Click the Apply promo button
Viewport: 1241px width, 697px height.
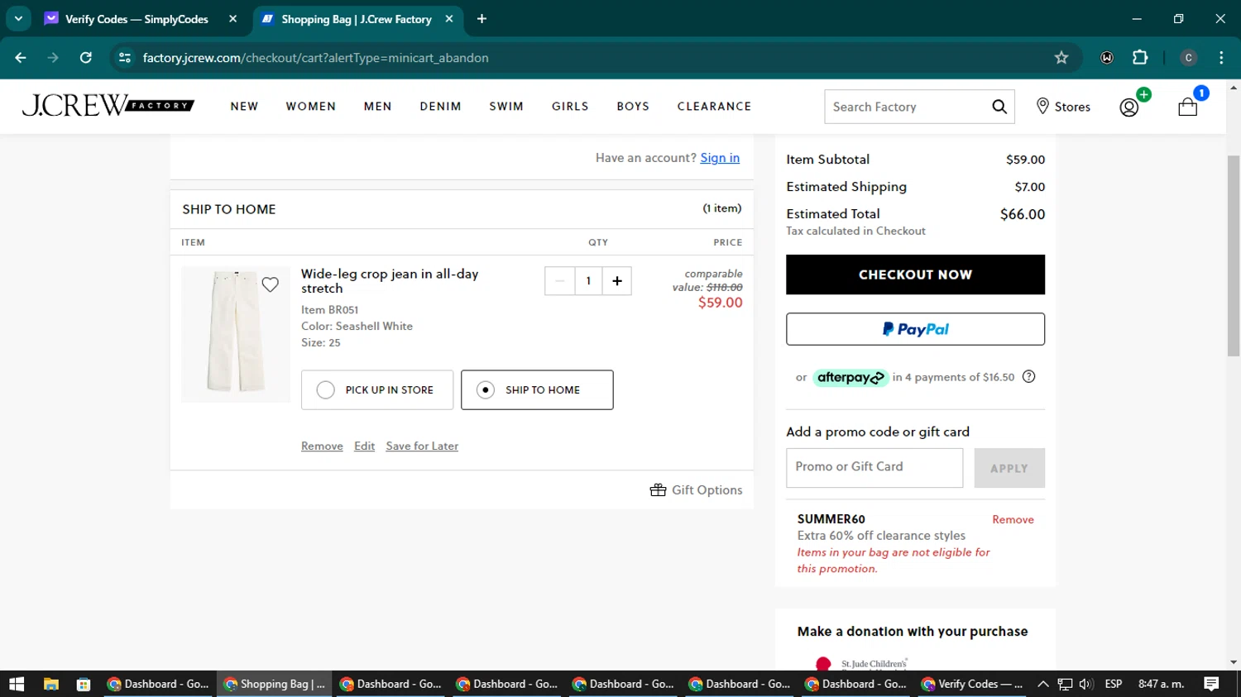tap(1009, 468)
